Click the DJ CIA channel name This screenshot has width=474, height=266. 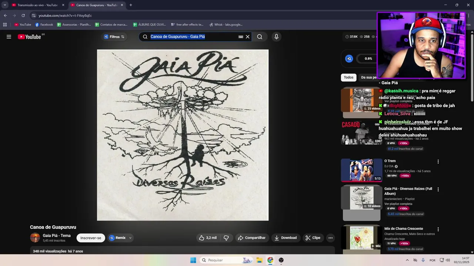389,166
